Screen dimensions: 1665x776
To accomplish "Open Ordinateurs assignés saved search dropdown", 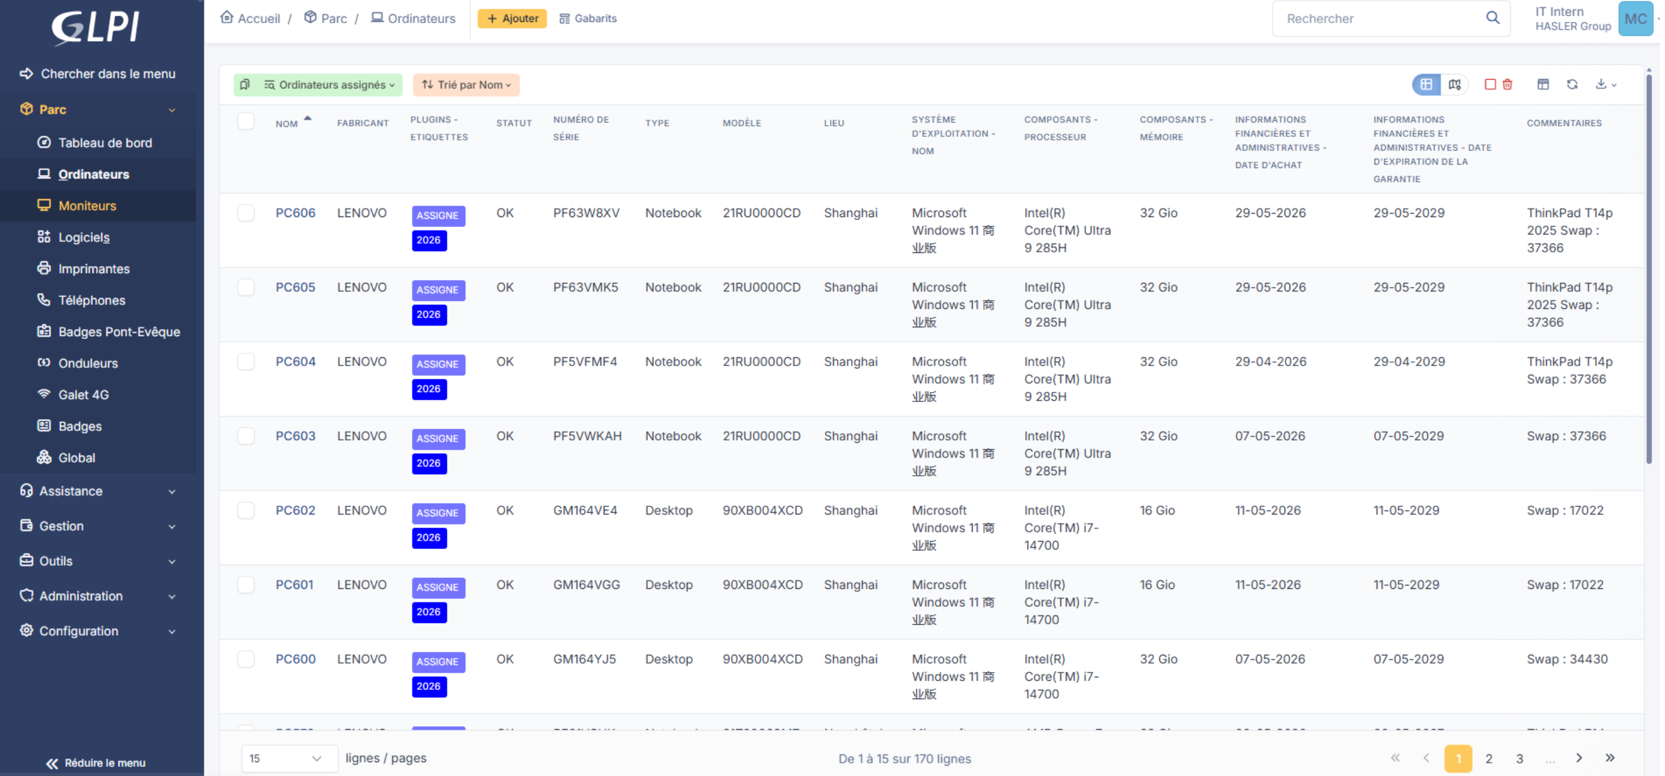I will (329, 85).
